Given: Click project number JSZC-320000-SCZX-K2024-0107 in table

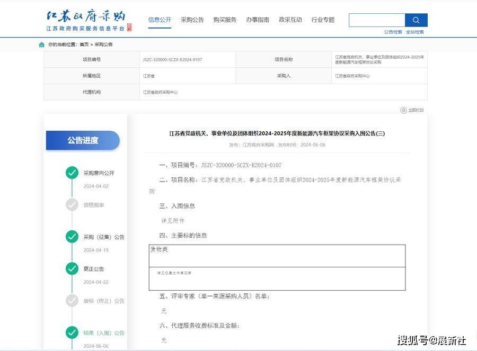Looking at the screenshot, I should pyautogui.click(x=172, y=60).
